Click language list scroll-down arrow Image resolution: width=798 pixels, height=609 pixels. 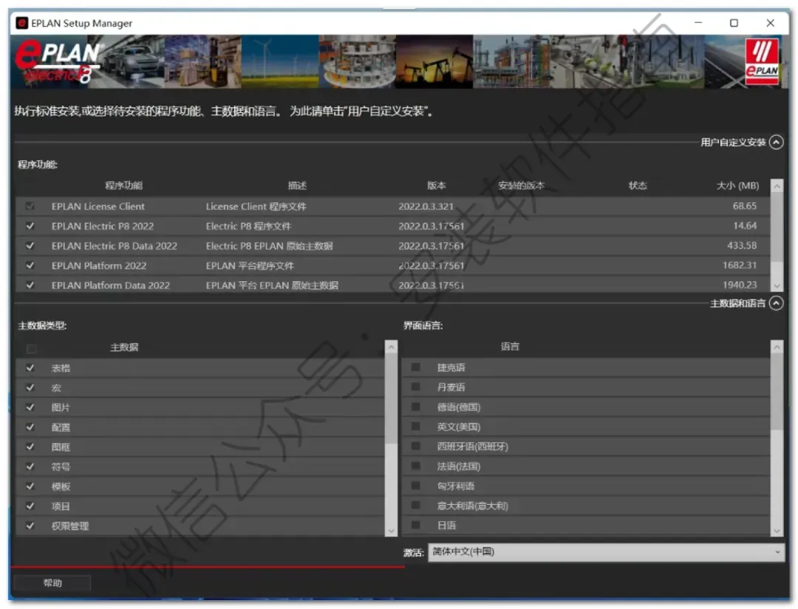[777, 531]
